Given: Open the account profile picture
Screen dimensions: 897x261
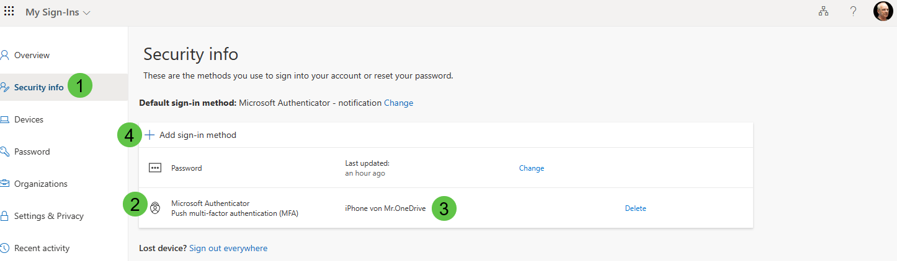Looking at the screenshot, I should click(883, 12).
